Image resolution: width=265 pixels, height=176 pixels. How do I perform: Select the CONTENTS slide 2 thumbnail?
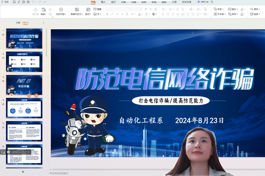24,62
